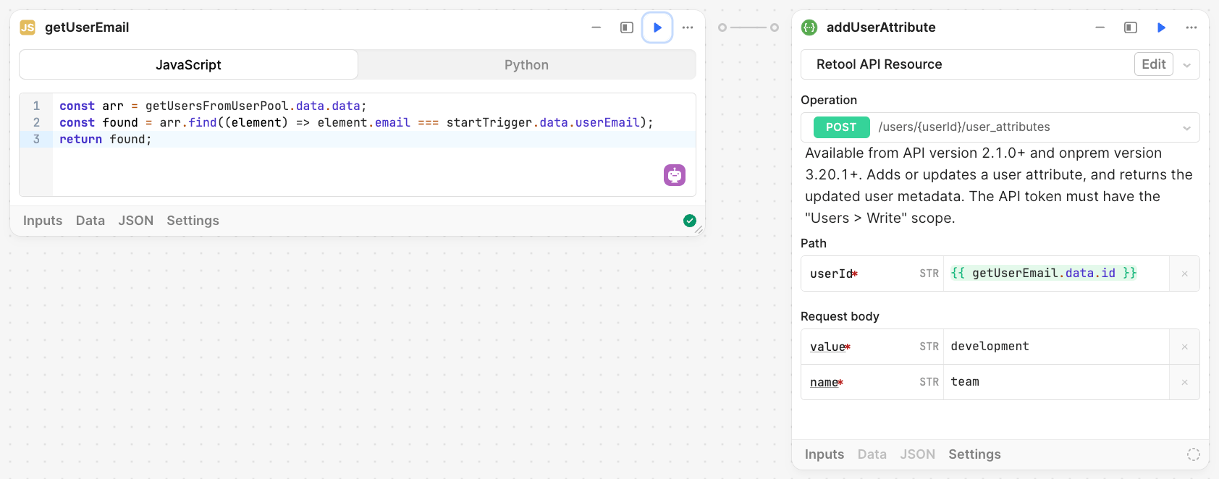
Task: Click the userId value field
Action: pos(1056,274)
